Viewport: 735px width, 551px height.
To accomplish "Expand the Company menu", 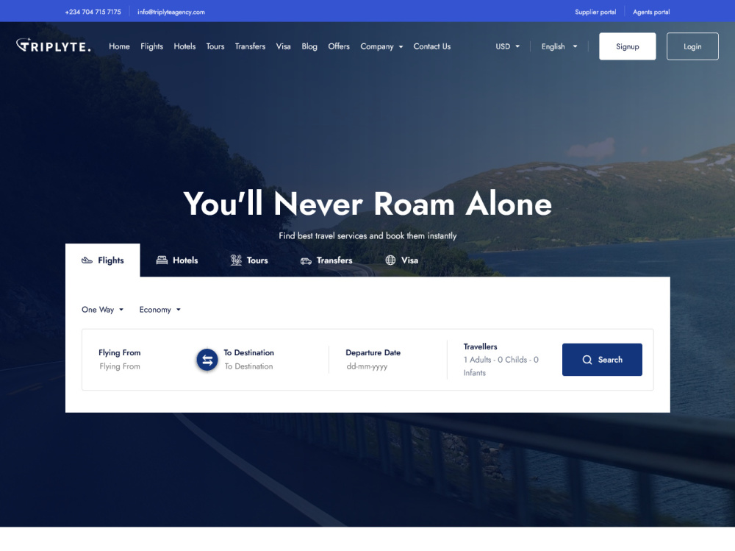I will [381, 46].
